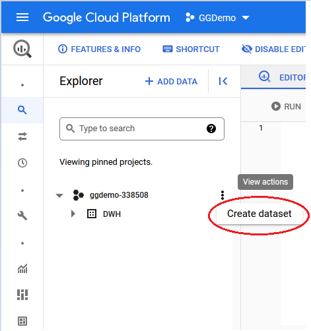Open the wrench admin sidebar icon
The width and height of the screenshot is (311, 331).
(x=22, y=216)
